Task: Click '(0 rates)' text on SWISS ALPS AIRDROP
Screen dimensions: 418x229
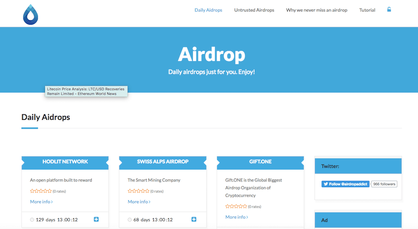Action: point(156,191)
